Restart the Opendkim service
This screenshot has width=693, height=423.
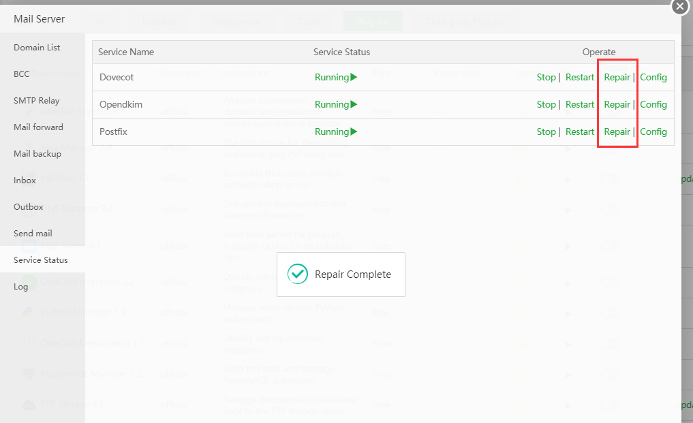pos(580,104)
